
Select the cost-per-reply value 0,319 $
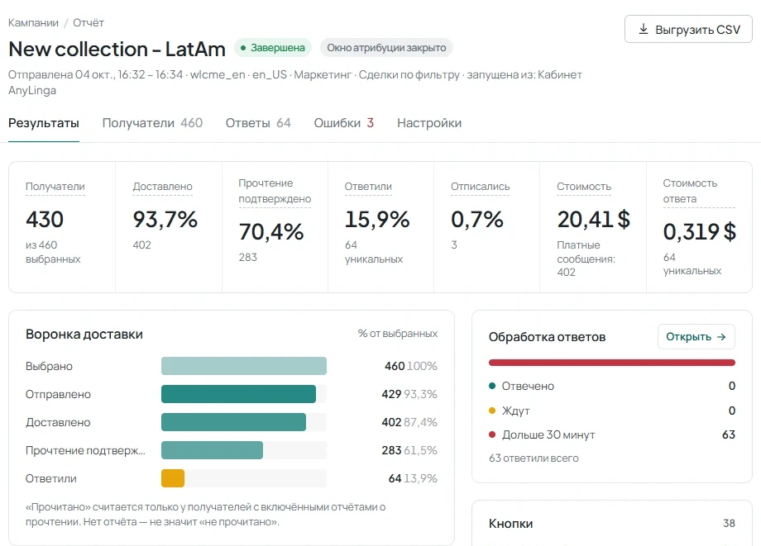click(699, 231)
